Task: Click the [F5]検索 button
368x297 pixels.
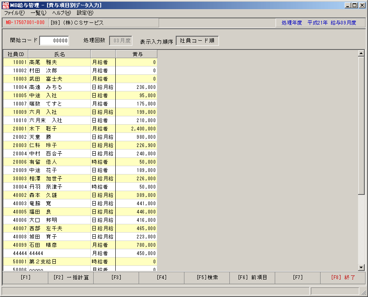Action: point(207,277)
